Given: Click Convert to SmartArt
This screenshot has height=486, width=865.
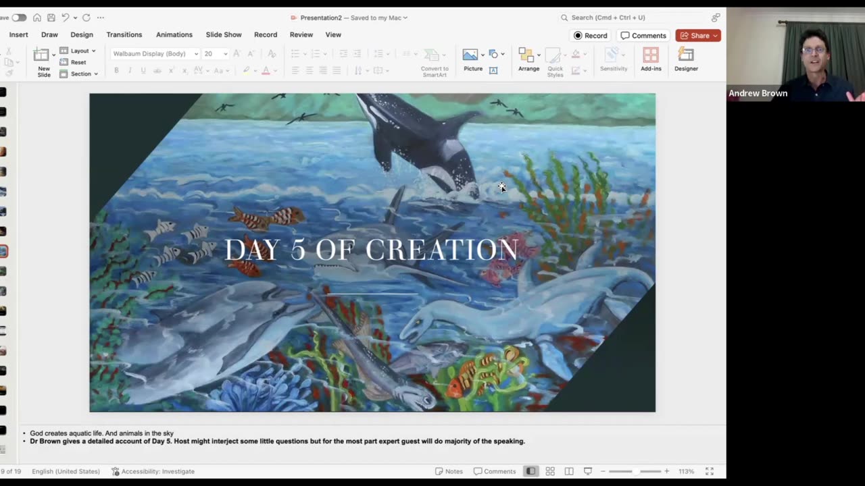Looking at the screenshot, I should click(x=435, y=62).
